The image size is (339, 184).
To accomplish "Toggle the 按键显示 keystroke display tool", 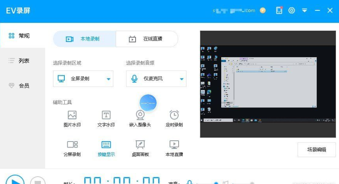I will pos(106,148).
